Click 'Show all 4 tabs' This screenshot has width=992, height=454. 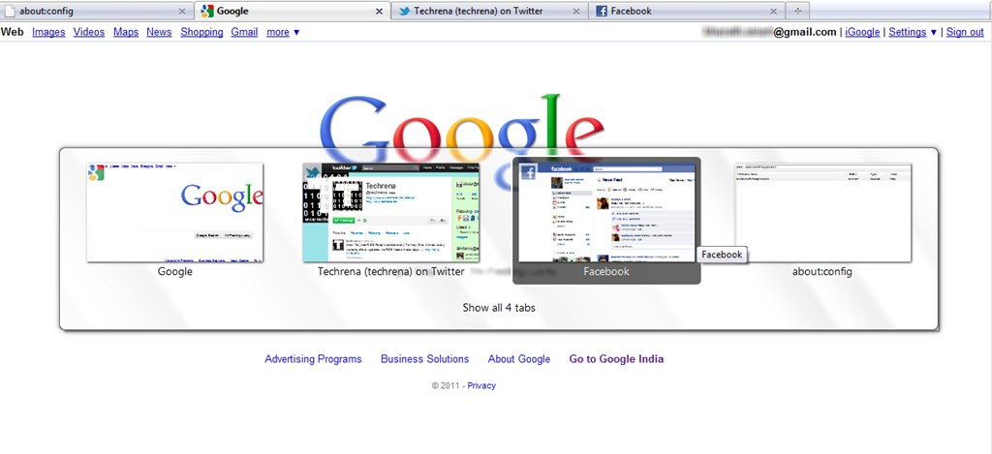coord(499,308)
